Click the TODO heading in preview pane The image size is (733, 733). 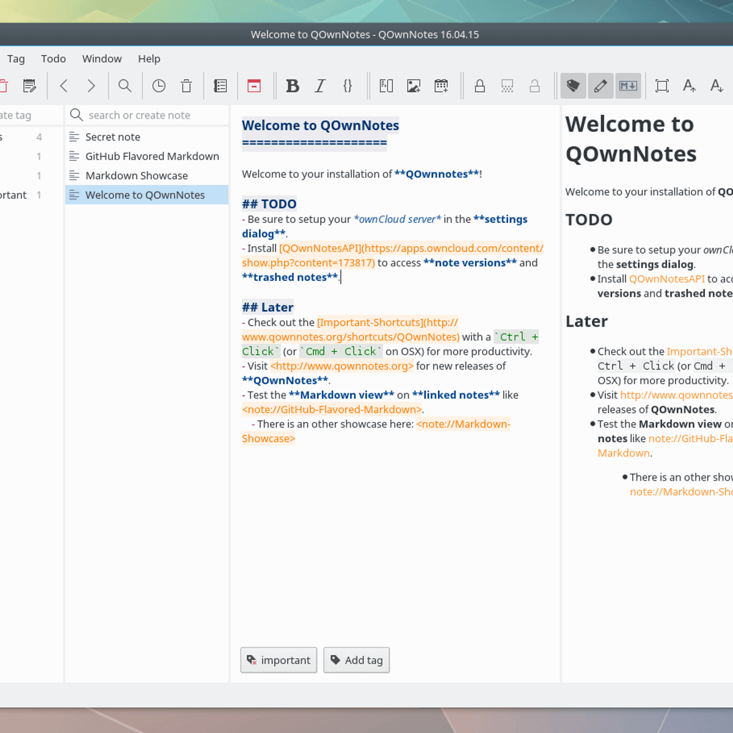589,220
